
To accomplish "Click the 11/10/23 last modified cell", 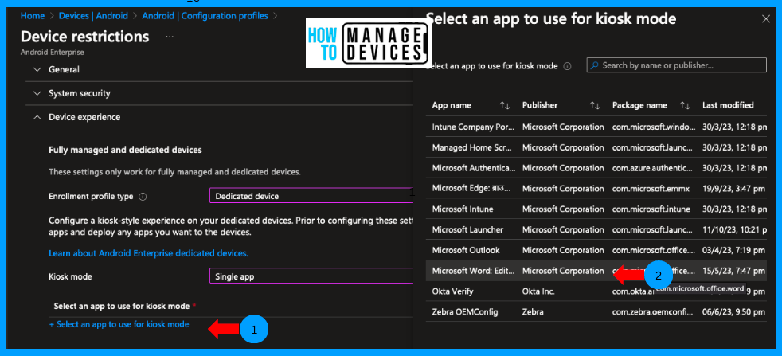I will [733, 229].
